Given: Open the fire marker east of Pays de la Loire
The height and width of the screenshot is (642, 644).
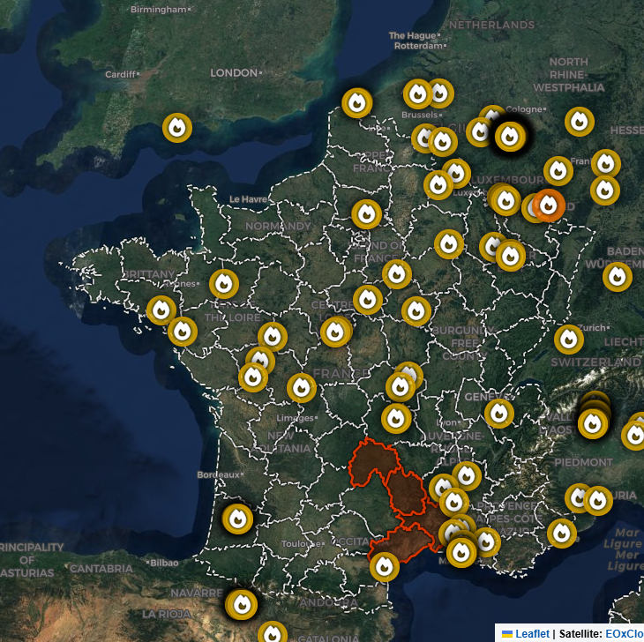Looking at the screenshot, I should 273,337.
